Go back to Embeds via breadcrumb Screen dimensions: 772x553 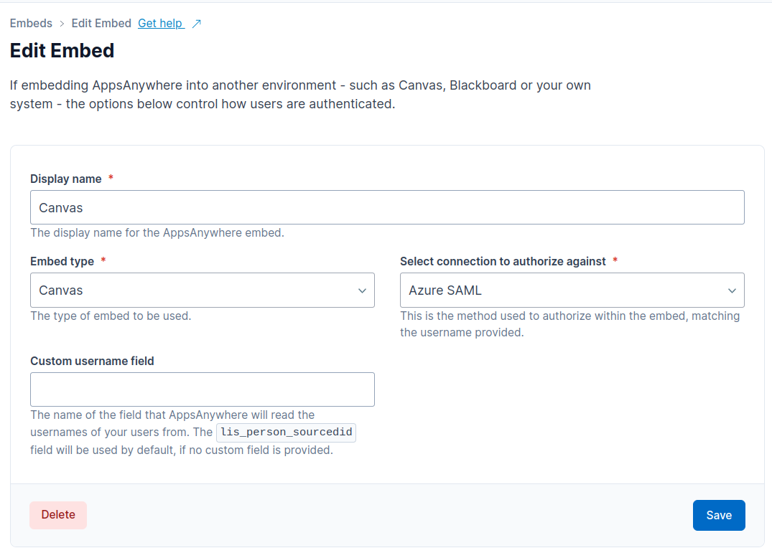tap(31, 24)
